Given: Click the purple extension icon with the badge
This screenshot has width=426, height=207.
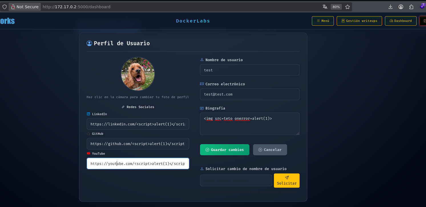Looking at the screenshot, I should [422, 6].
